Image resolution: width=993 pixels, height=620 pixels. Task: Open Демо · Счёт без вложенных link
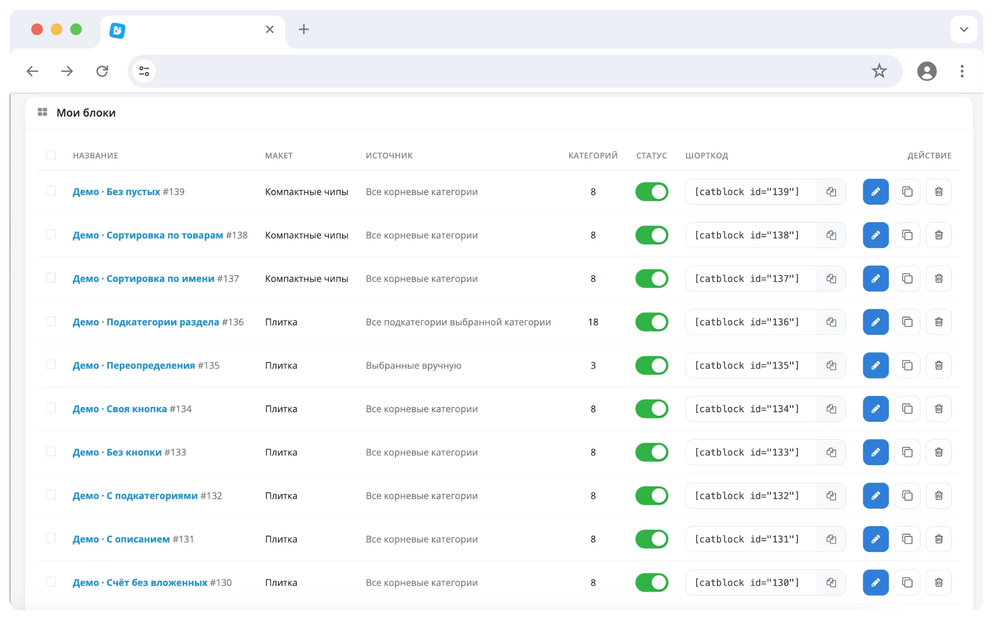point(140,582)
